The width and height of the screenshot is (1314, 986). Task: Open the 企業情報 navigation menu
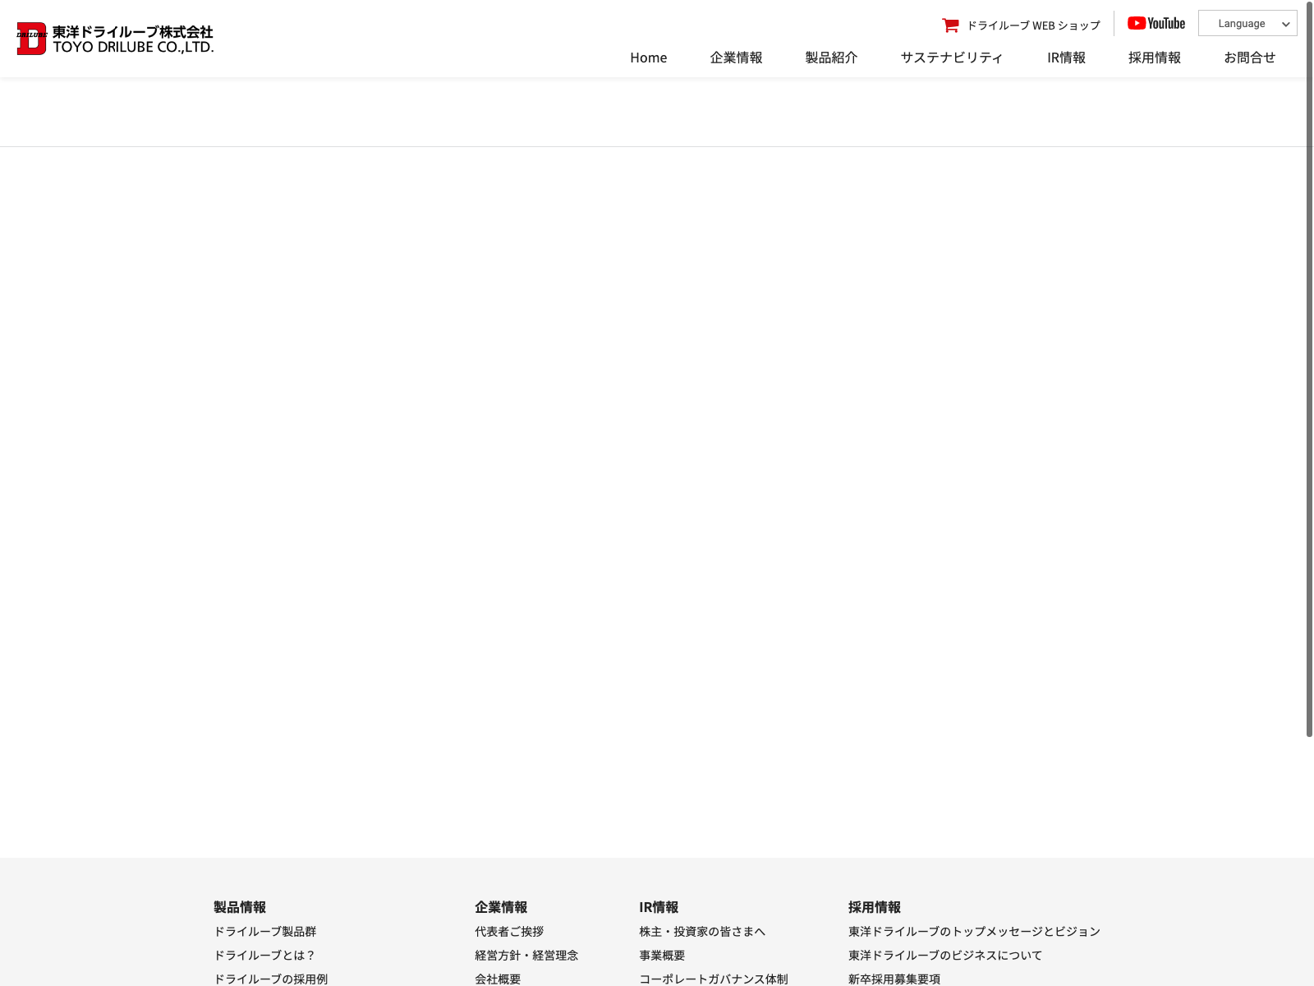coord(736,58)
